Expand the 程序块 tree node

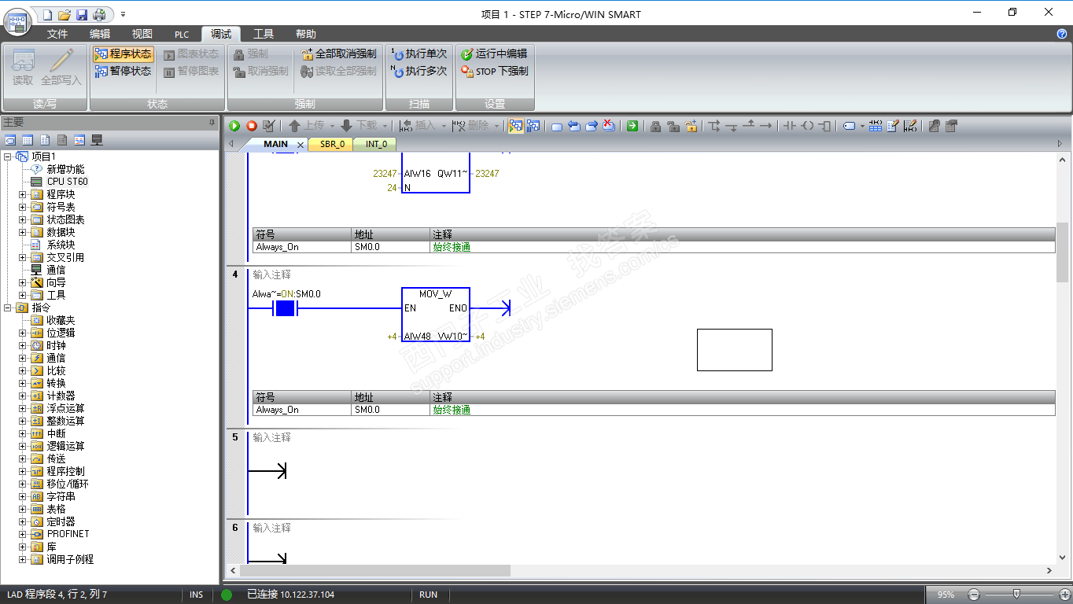(x=23, y=194)
